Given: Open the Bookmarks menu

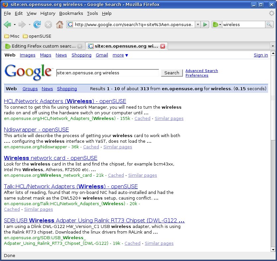Looking at the screenshot, I should 71,13.
